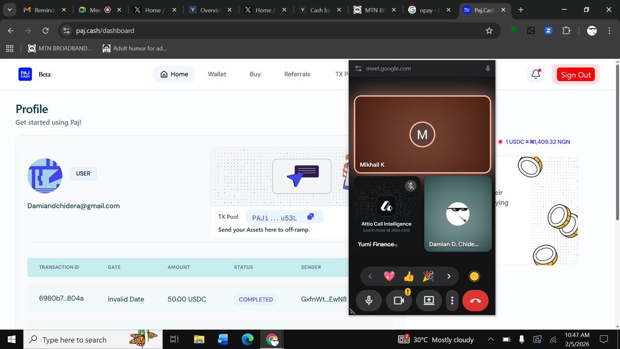Go to Home in Paj nav
This screenshot has height=349, width=620.
coord(174,74)
